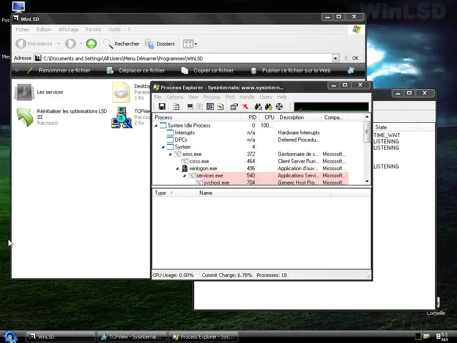This screenshot has width=457, height=343.
Task: Open the Handle menu in Process Explorer
Action: (x=247, y=97)
